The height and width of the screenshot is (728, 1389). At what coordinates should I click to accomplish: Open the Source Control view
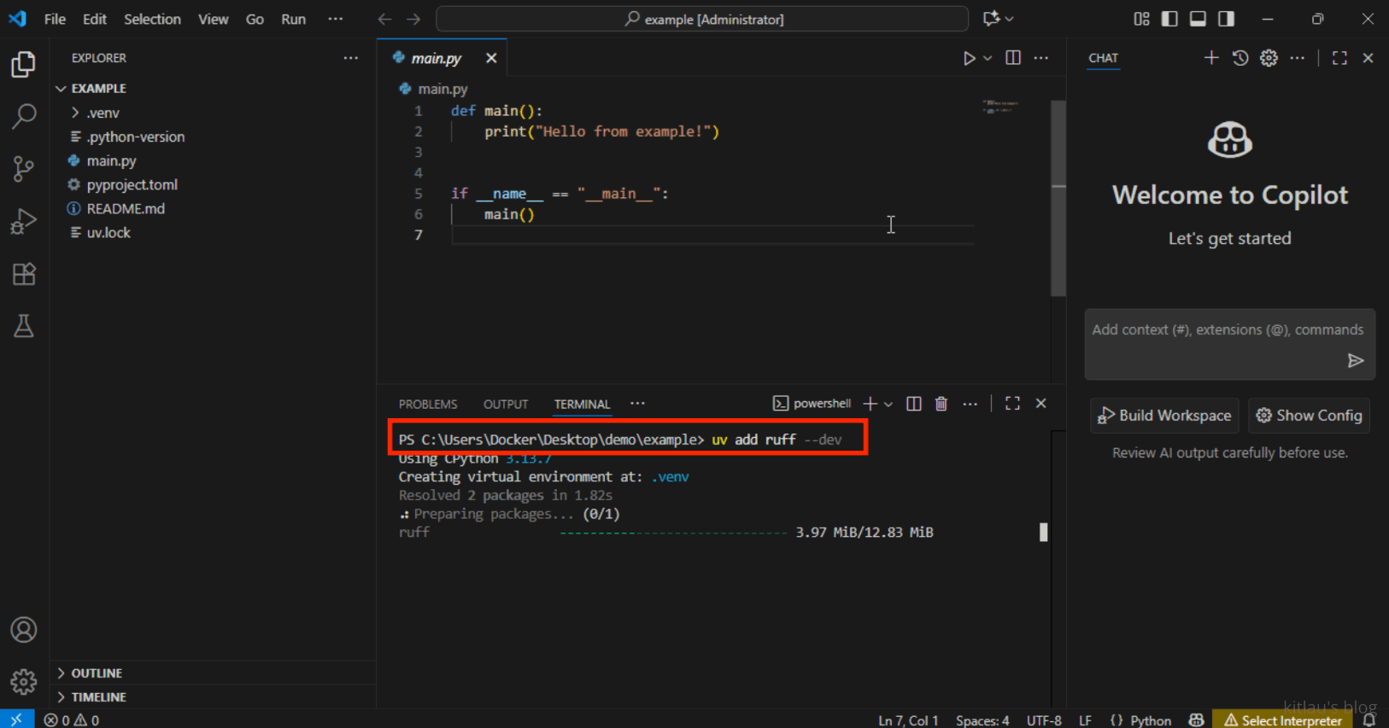24,168
